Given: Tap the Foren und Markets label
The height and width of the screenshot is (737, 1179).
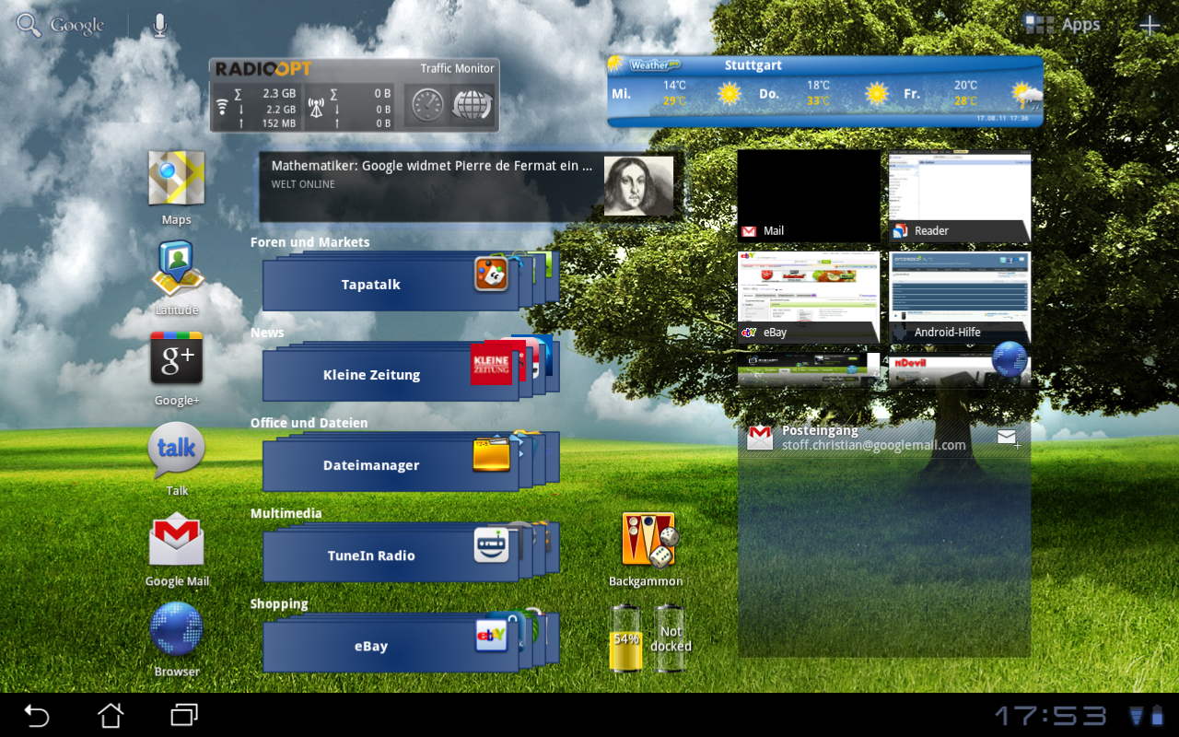Looking at the screenshot, I should (x=309, y=242).
